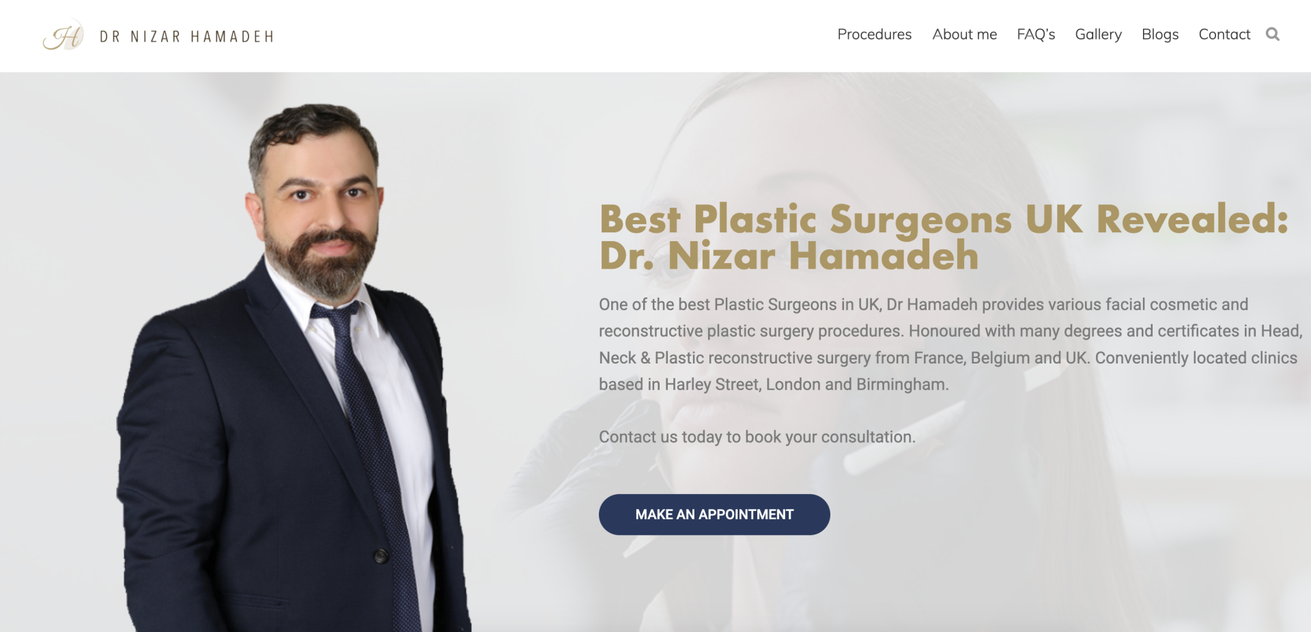Screen dimensions: 1311x632
Task: Navigate to the Contact page
Action: pyautogui.click(x=1224, y=34)
